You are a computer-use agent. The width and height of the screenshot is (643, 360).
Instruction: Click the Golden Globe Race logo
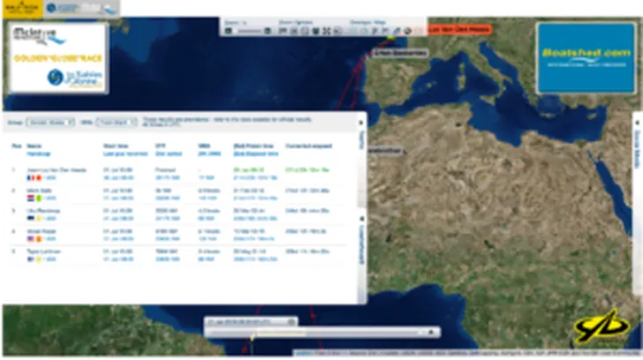click(x=56, y=57)
